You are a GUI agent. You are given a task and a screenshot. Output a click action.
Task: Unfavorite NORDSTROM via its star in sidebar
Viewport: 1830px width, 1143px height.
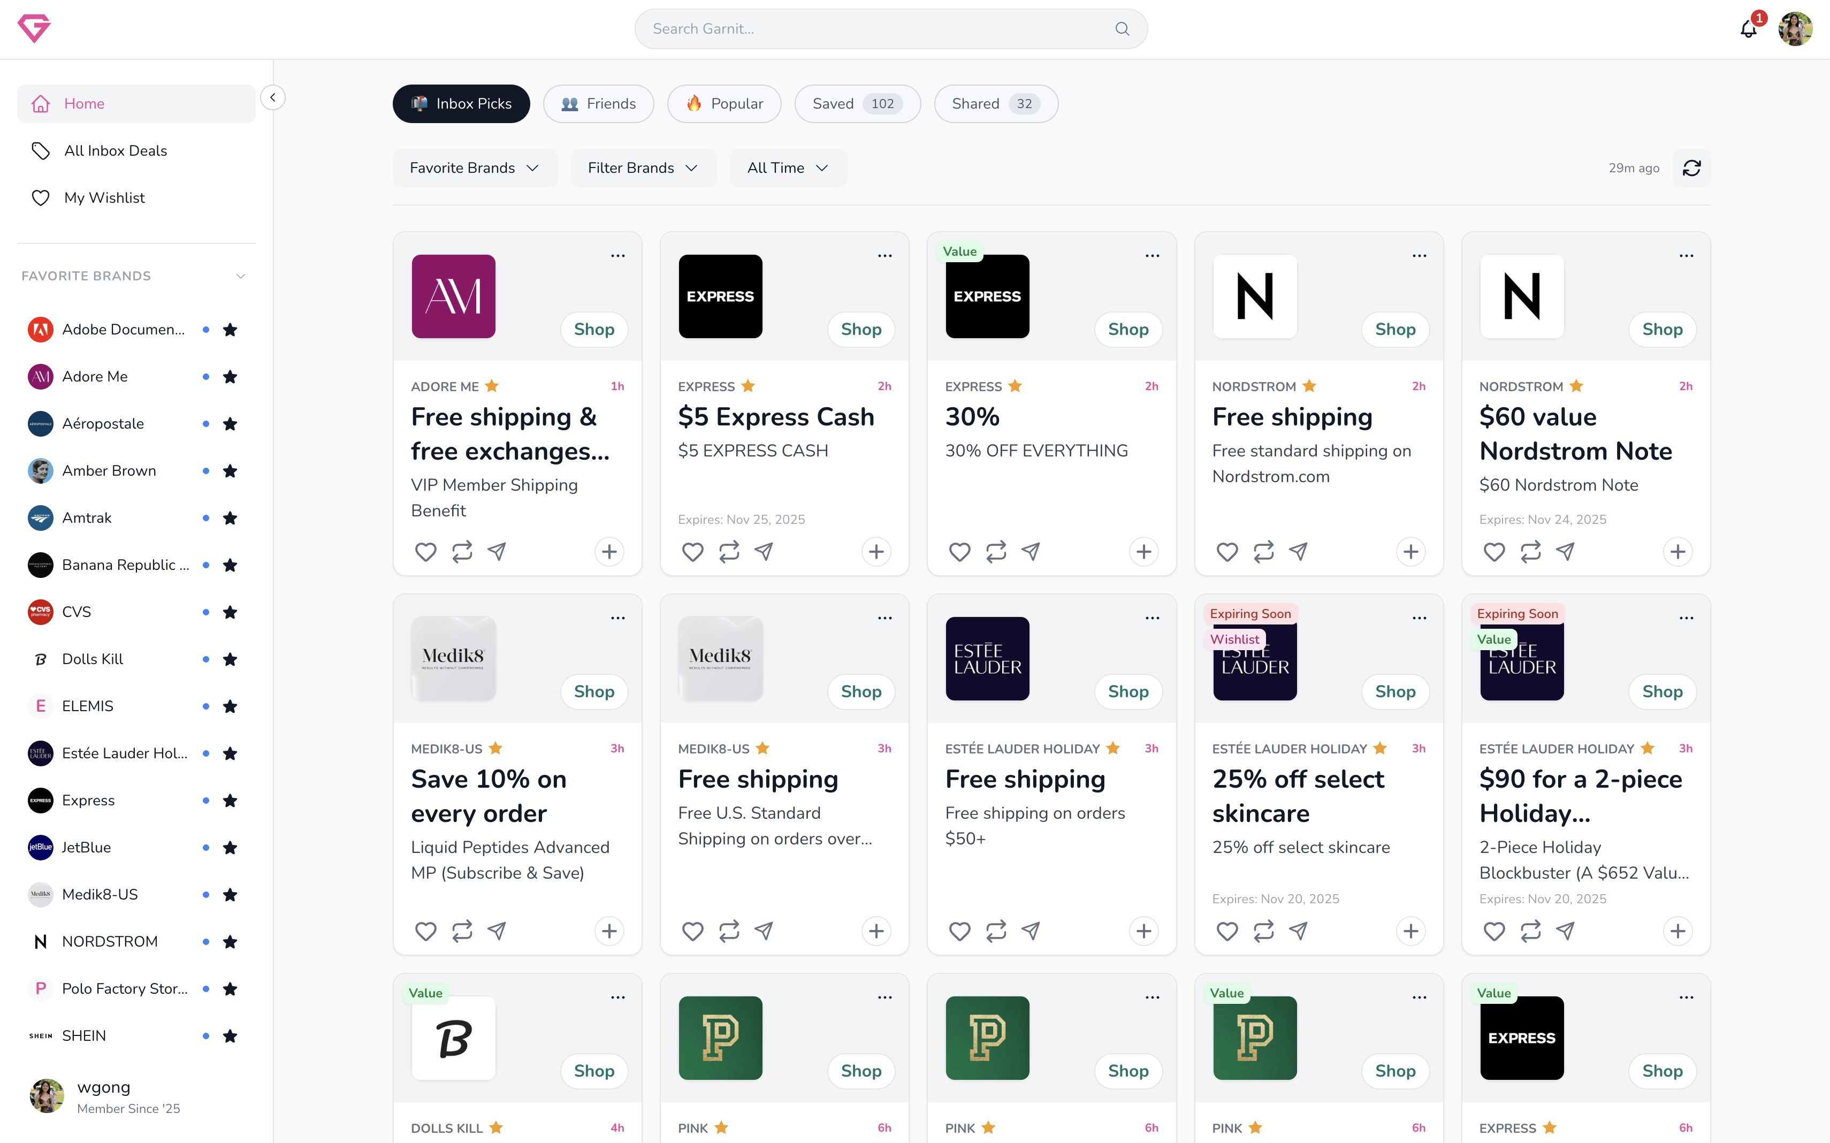pyautogui.click(x=231, y=941)
